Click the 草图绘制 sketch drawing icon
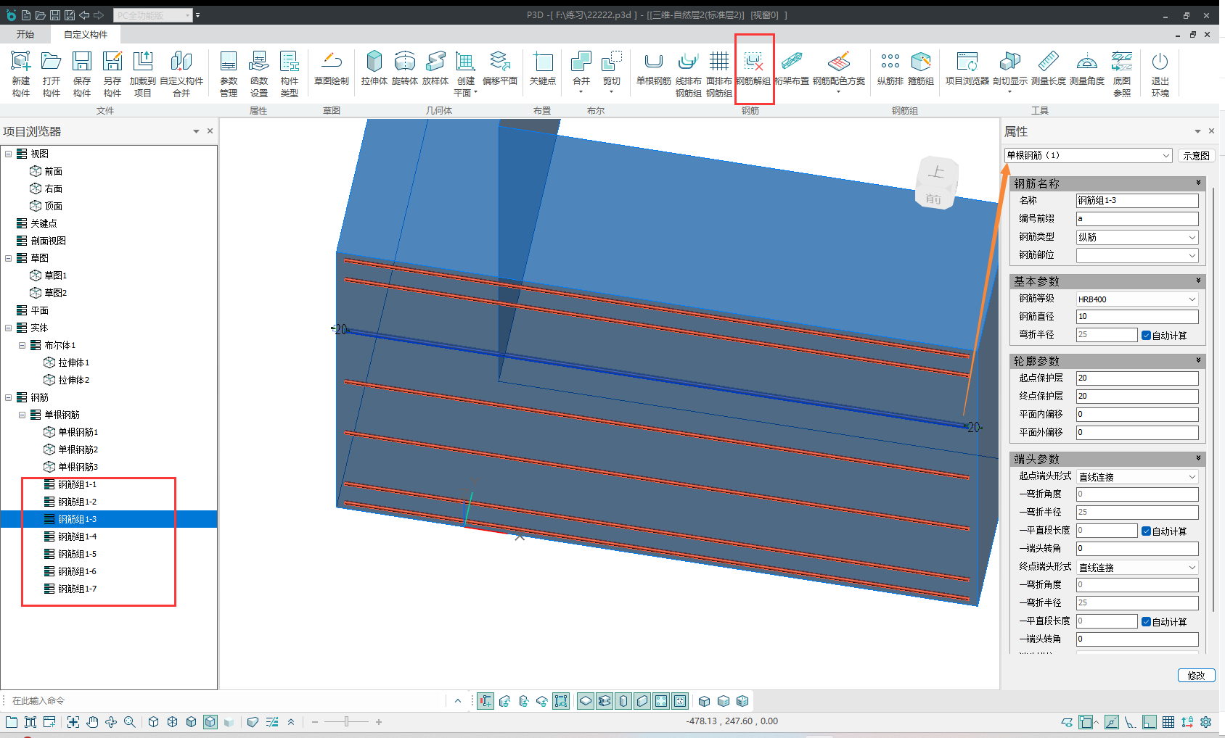 point(331,62)
